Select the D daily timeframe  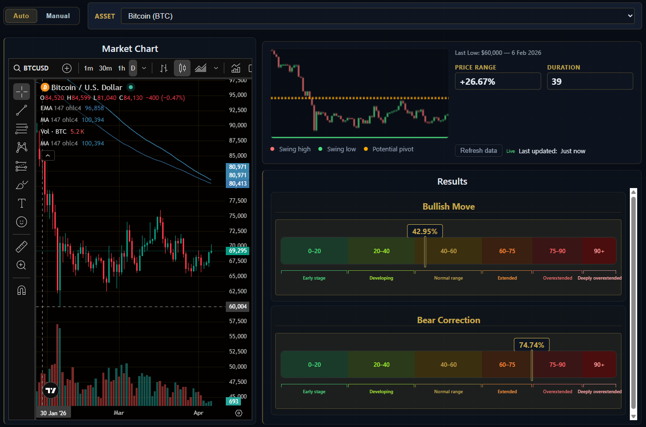(133, 68)
